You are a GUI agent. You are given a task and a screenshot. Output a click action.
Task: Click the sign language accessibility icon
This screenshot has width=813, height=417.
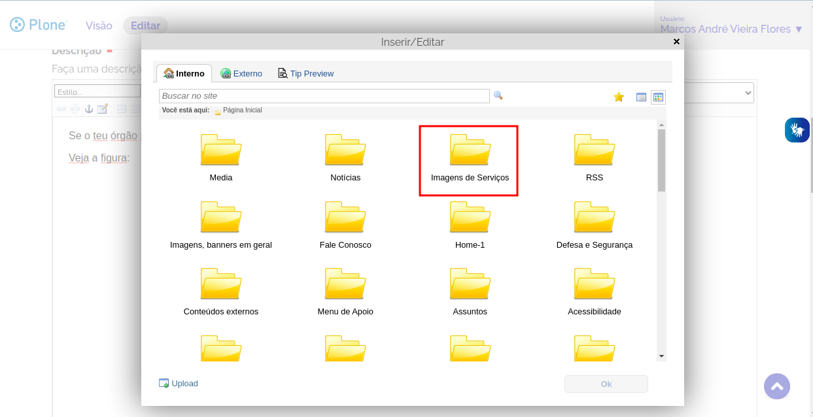coord(797,130)
